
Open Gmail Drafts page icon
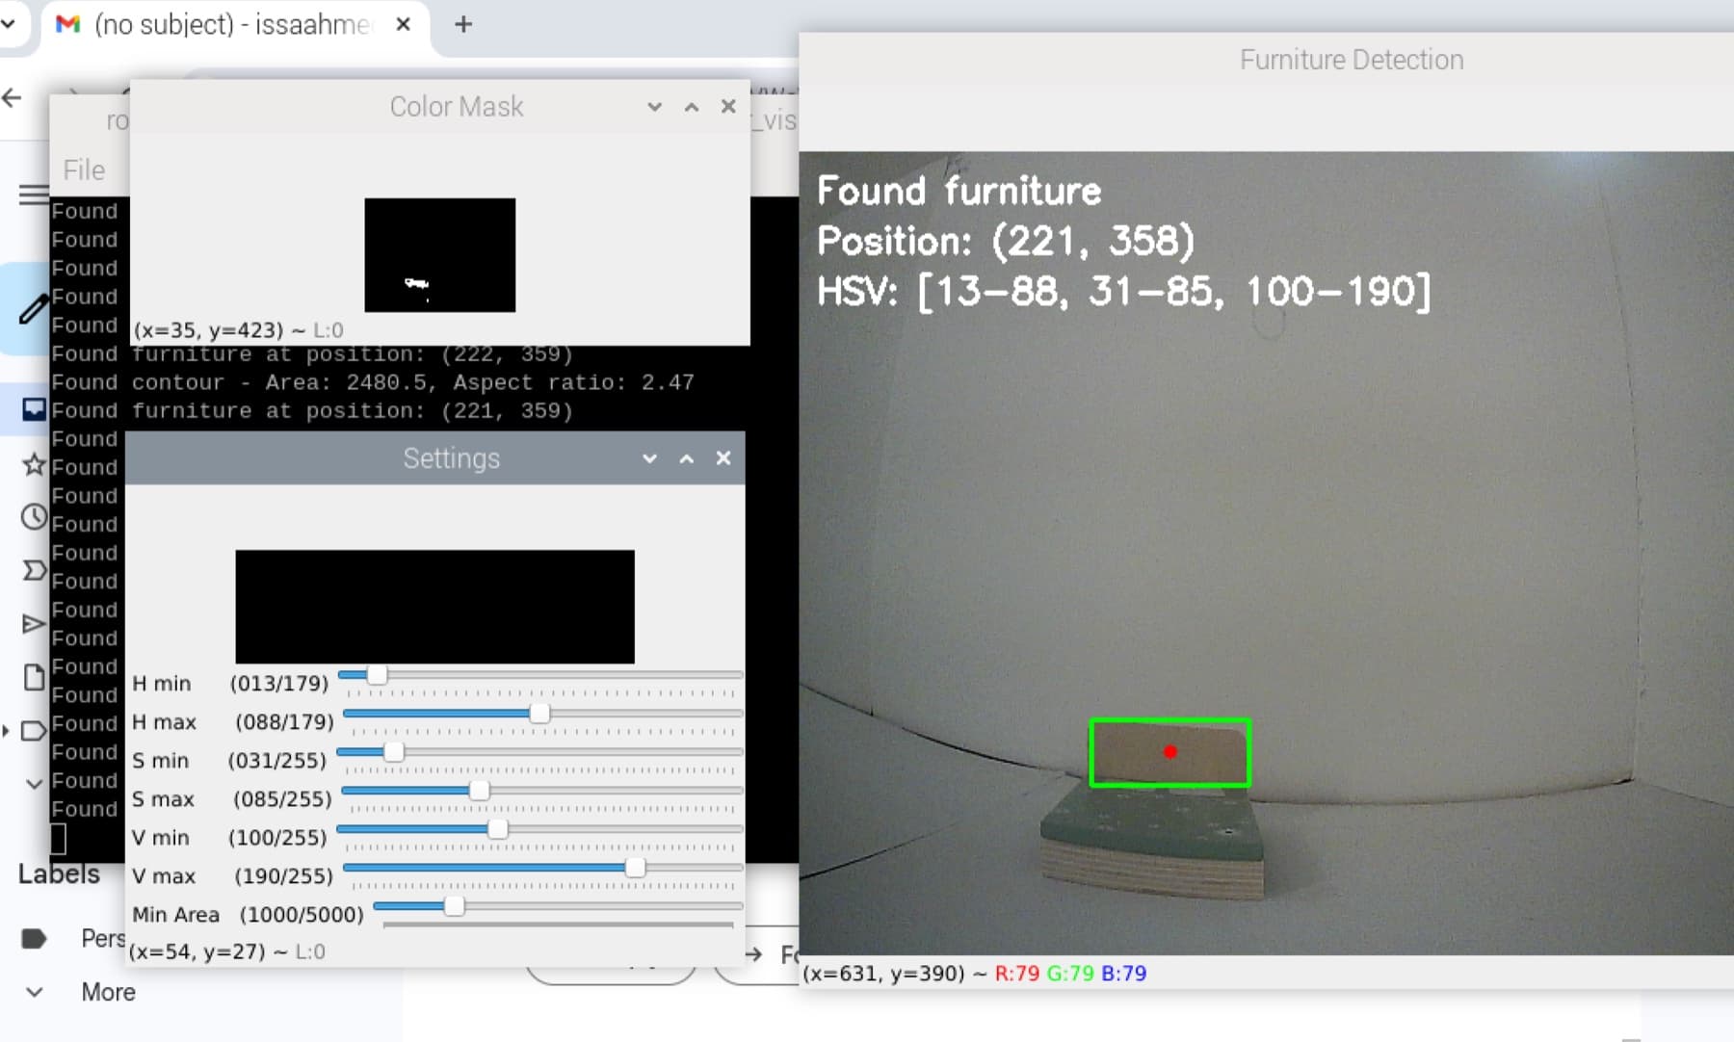point(34,677)
